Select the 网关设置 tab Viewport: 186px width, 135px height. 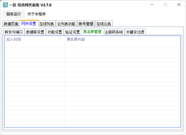[29, 24]
